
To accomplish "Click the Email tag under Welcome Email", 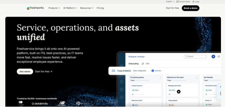I will coord(135,105).
